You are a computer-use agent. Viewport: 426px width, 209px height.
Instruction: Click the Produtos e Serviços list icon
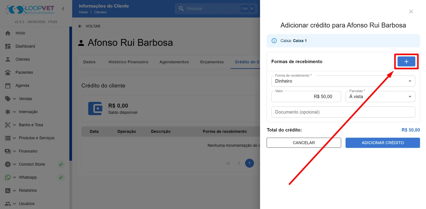8,138
